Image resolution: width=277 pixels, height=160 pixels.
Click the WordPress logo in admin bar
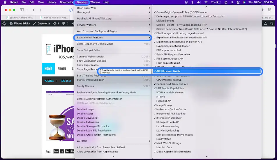4,24
